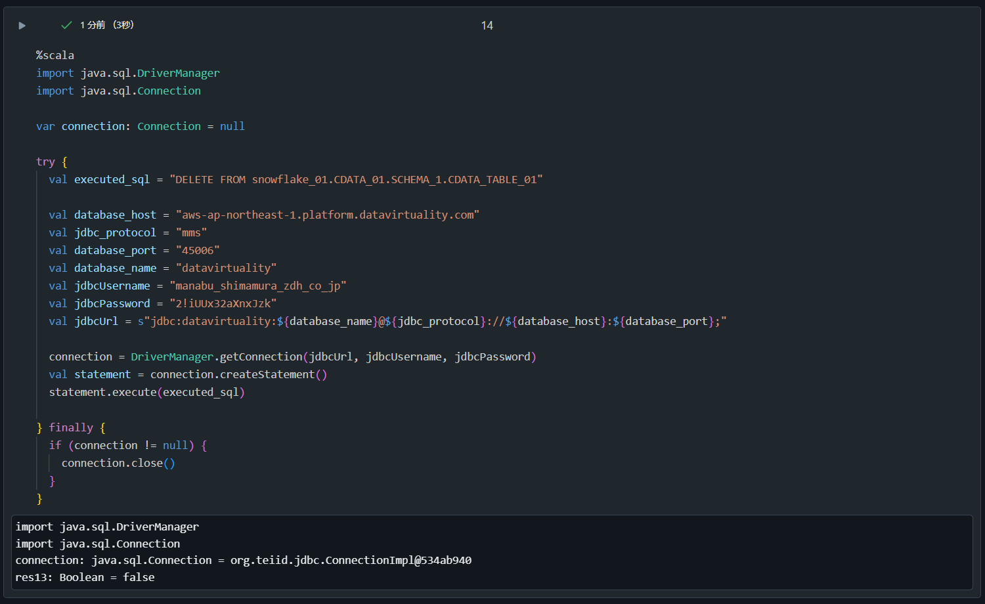This screenshot has height=604, width=985.
Task: Click the jdbcPassword value string
Action: coord(223,303)
